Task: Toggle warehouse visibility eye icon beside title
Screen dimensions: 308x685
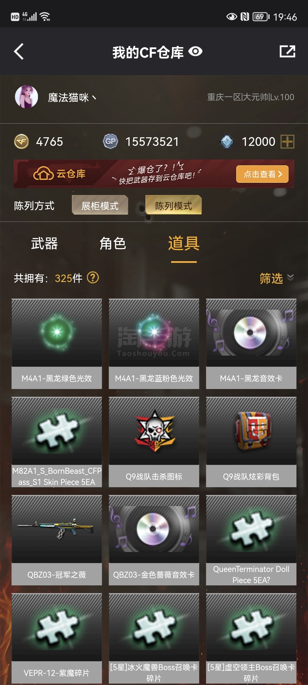Action: point(195,52)
